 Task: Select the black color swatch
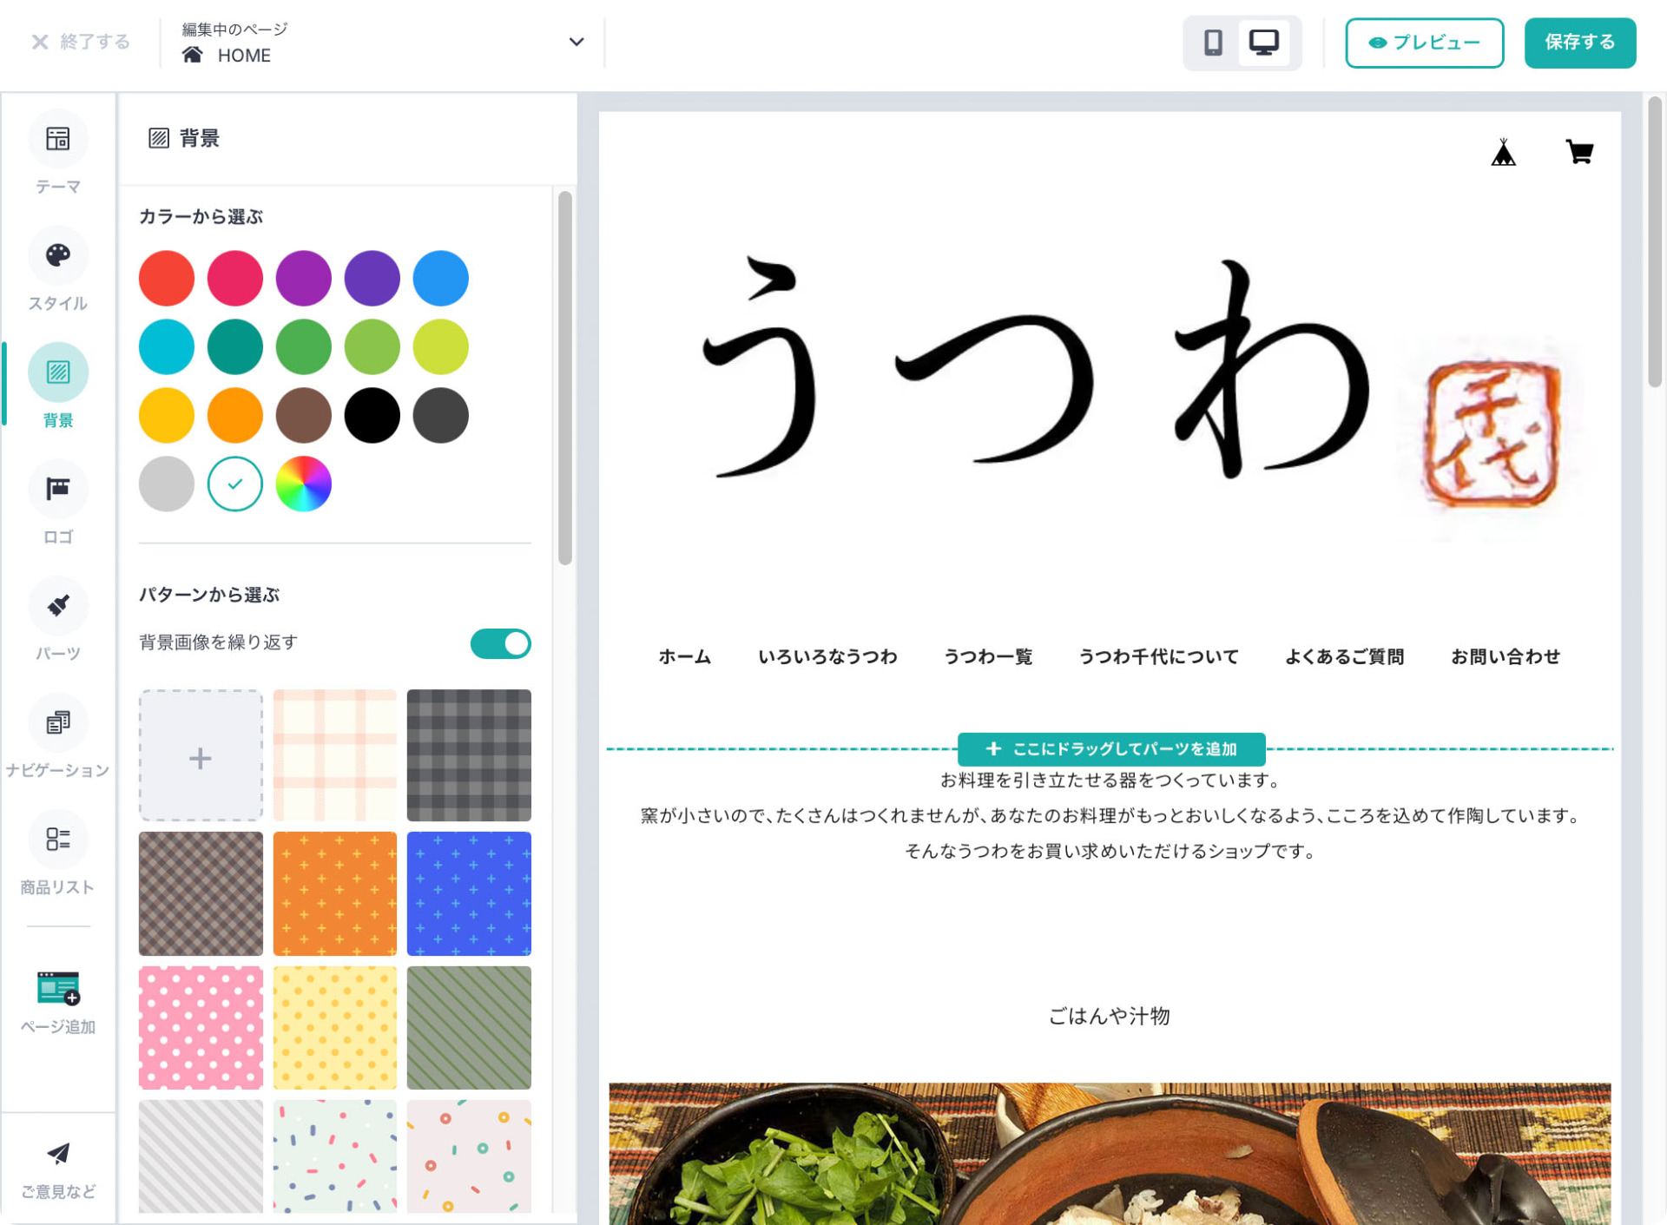(x=372, y=416)
